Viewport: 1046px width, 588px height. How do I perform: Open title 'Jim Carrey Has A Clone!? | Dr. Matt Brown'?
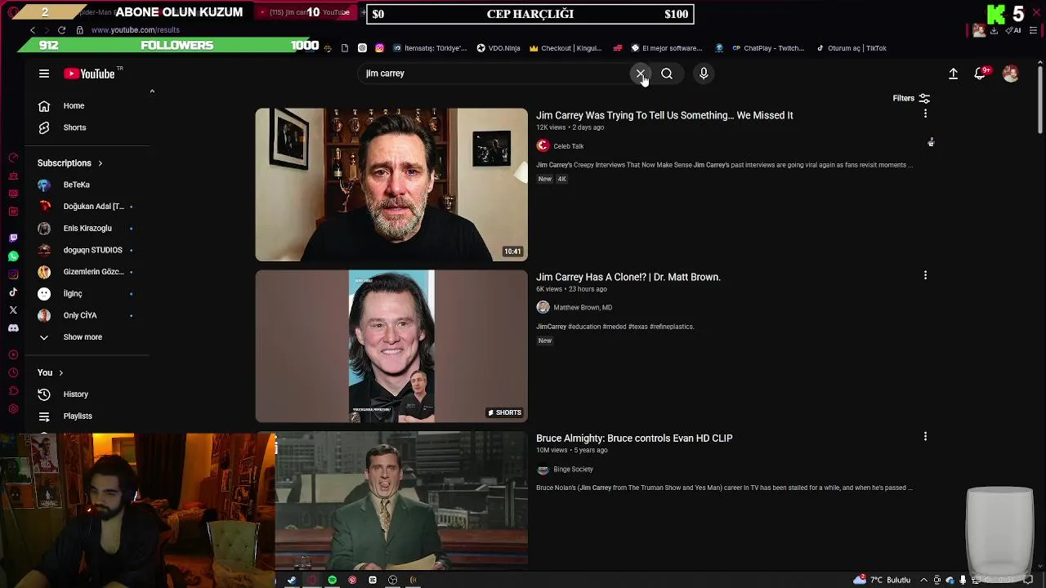point(628,277)
